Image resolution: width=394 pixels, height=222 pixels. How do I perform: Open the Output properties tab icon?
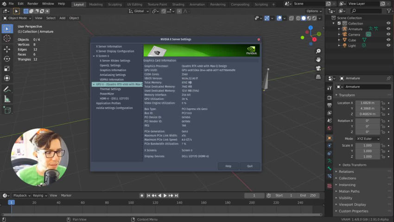(330, 105)
